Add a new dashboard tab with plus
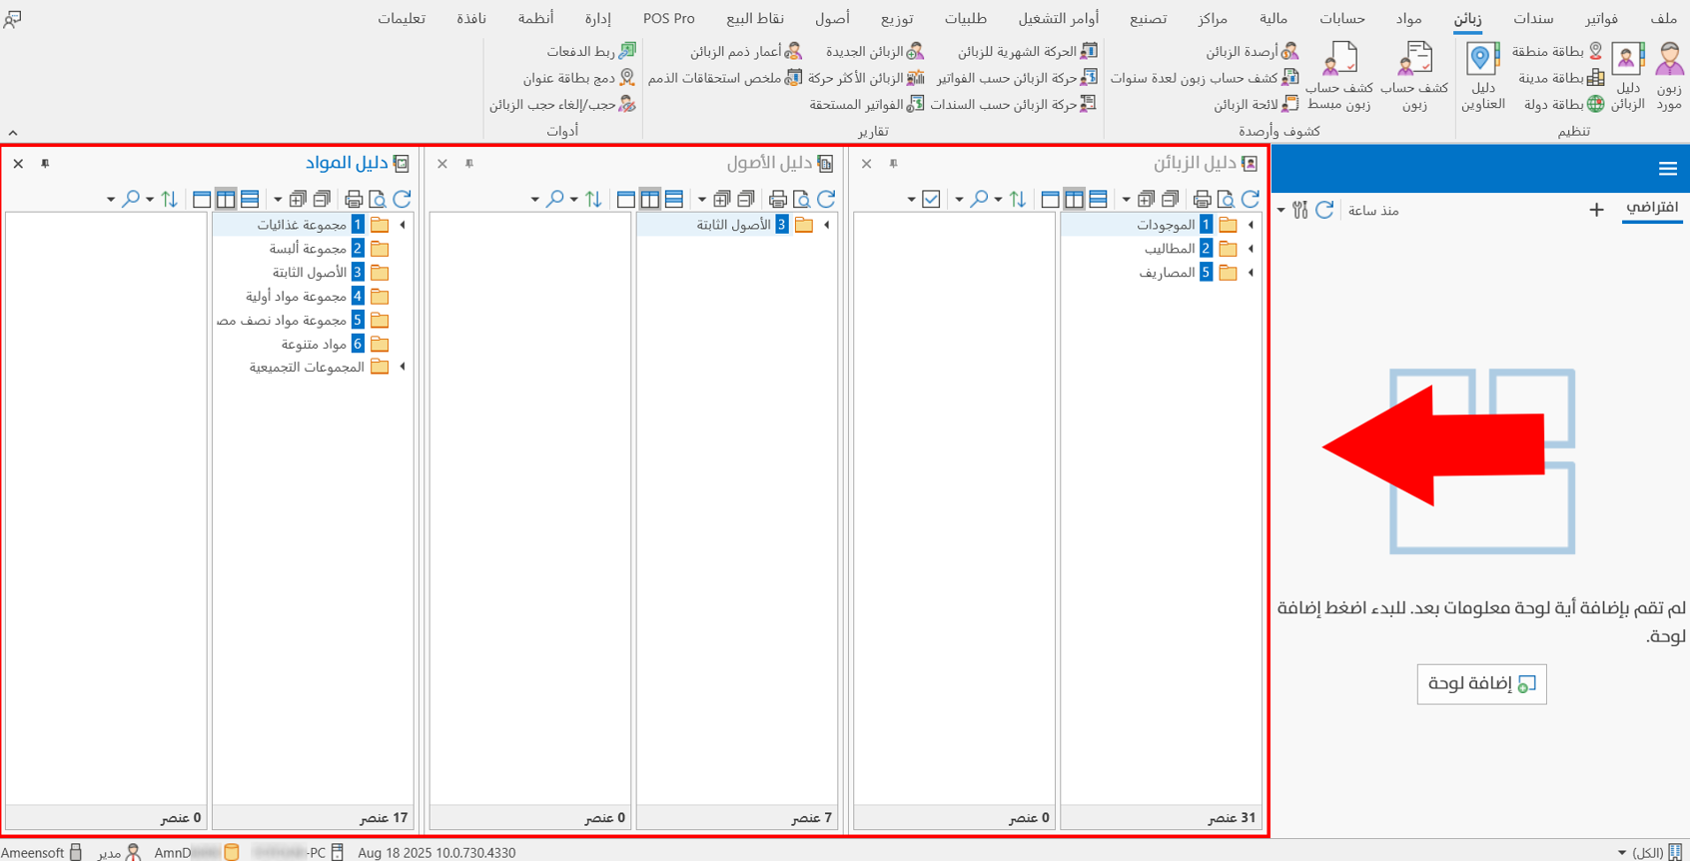 [x=1596, y=209]
